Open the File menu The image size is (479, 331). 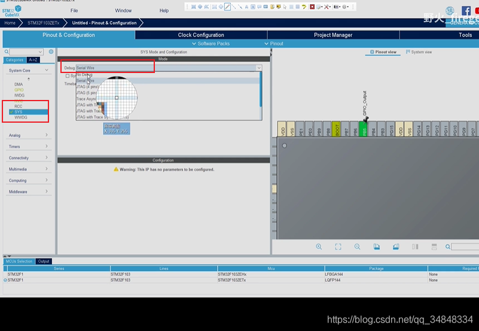[74, 10]
